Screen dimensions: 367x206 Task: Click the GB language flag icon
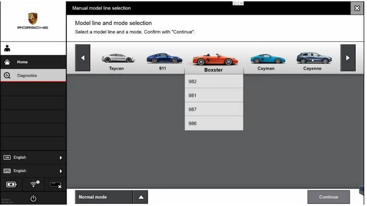[7, 157]
